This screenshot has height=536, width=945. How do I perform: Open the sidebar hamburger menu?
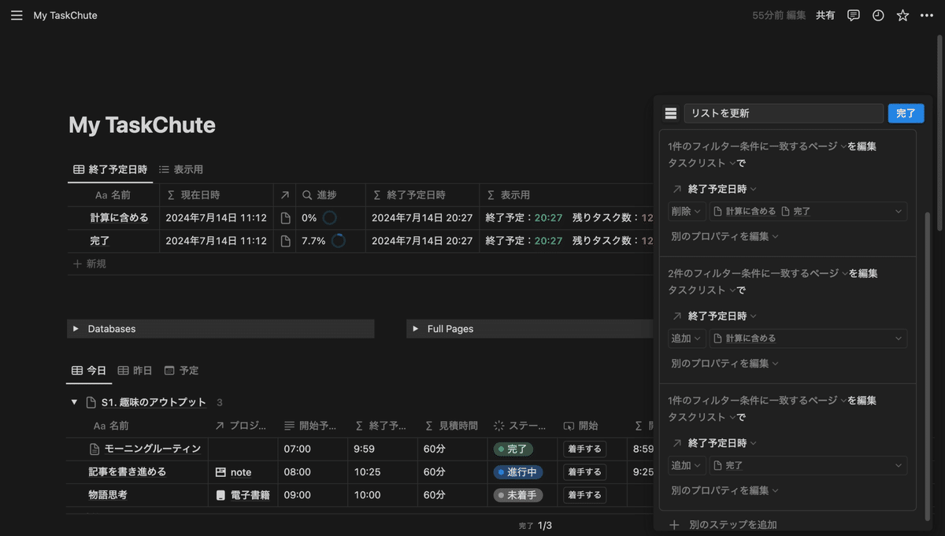click(17, 15)
